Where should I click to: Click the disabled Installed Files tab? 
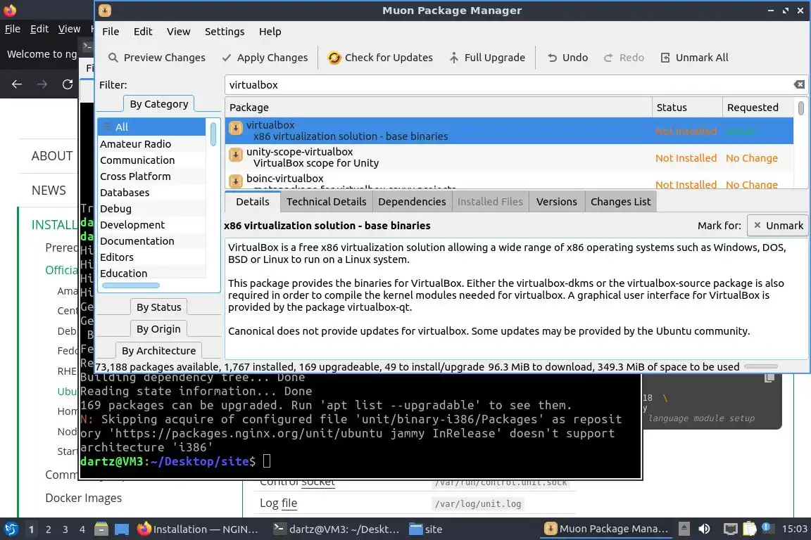click(x=490, y=202)
